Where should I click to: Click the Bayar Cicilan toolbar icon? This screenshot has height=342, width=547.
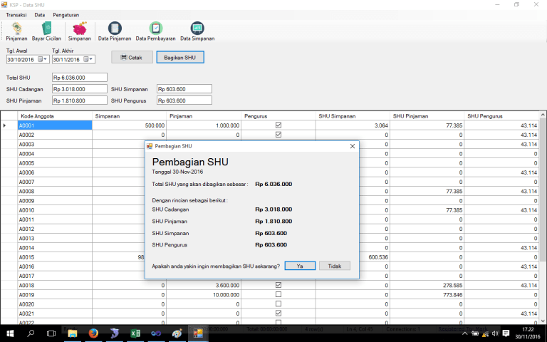(47, 31)
